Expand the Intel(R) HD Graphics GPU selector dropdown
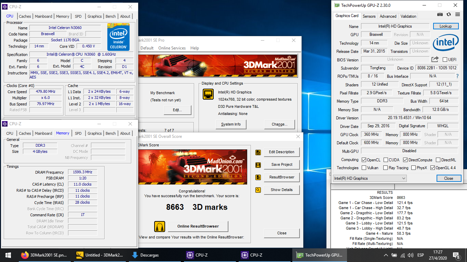 pos(370,178)
